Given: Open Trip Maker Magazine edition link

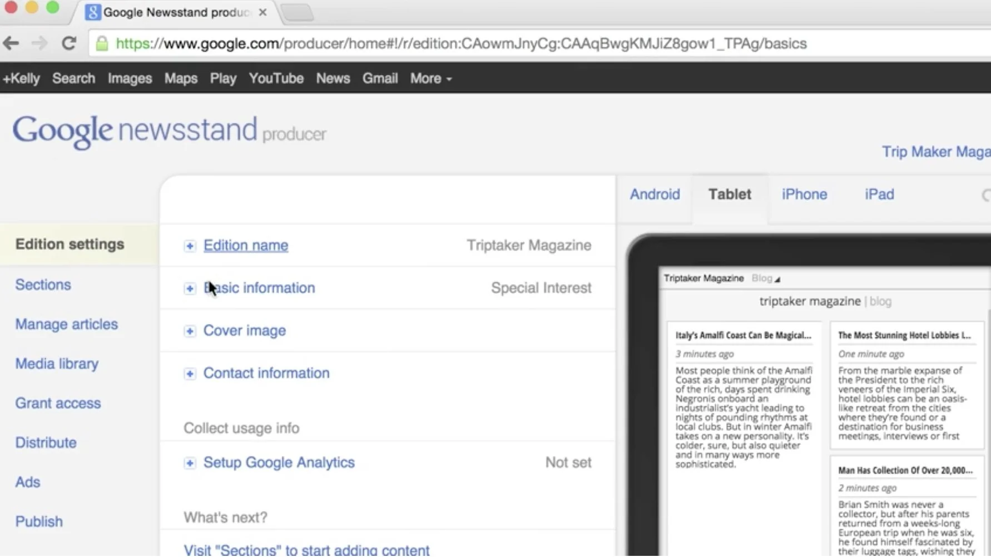Looking at the screenshot, I should (936, 152).
